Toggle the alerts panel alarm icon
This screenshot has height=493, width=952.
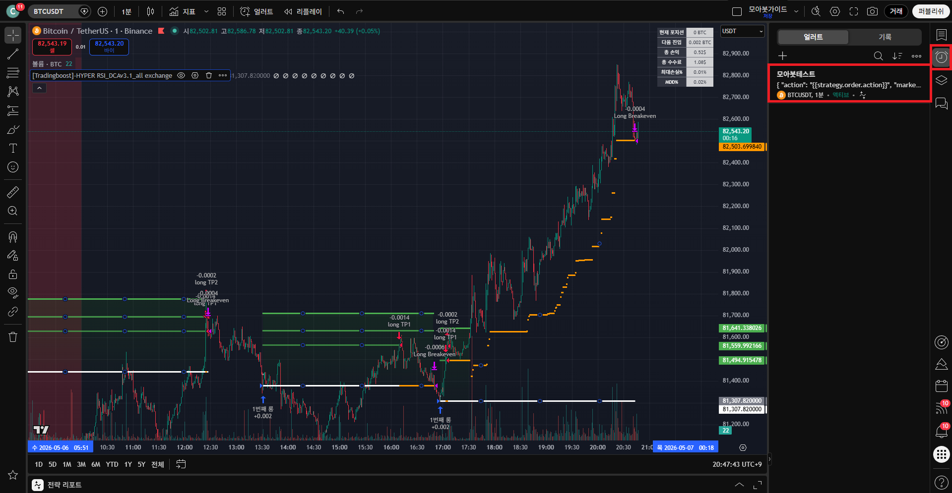point(941,57)
